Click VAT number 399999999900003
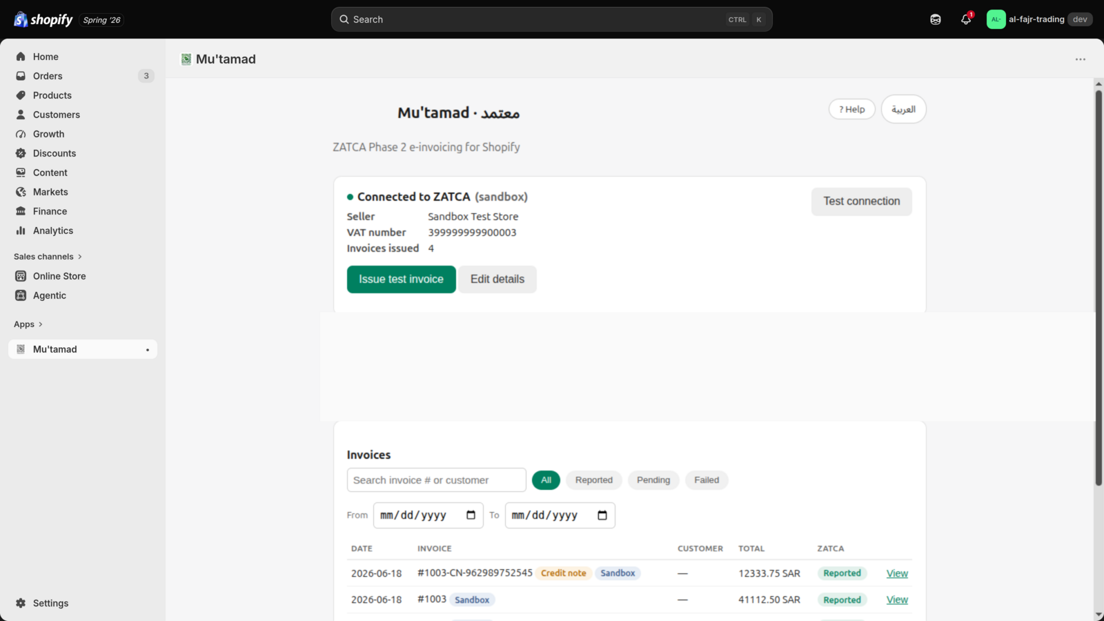The height and width of the screenshot is (621, 1104). 472,233
